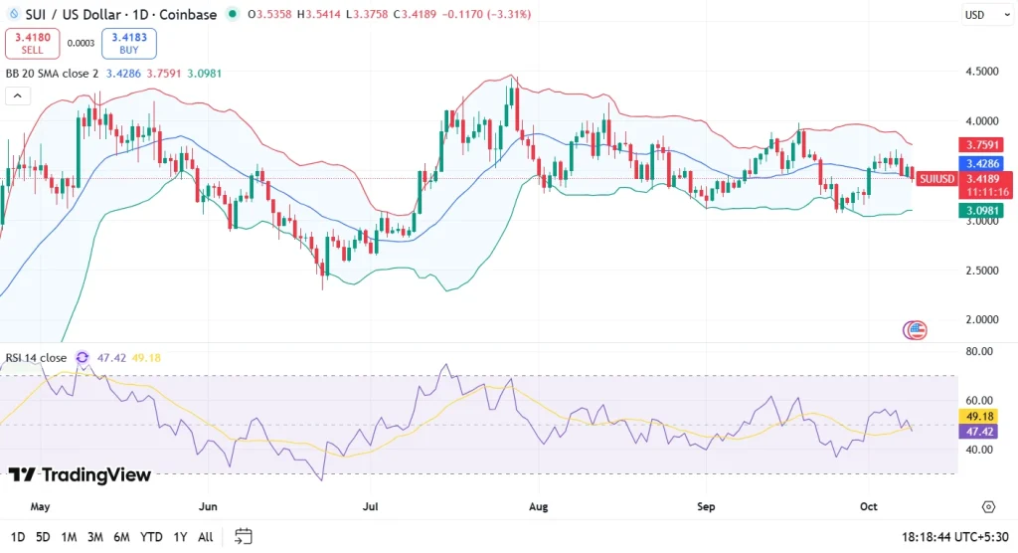This screenshot has height=553, width=1018.
Task: Click the SUI coin logo icon
Action: click(14, 14)
